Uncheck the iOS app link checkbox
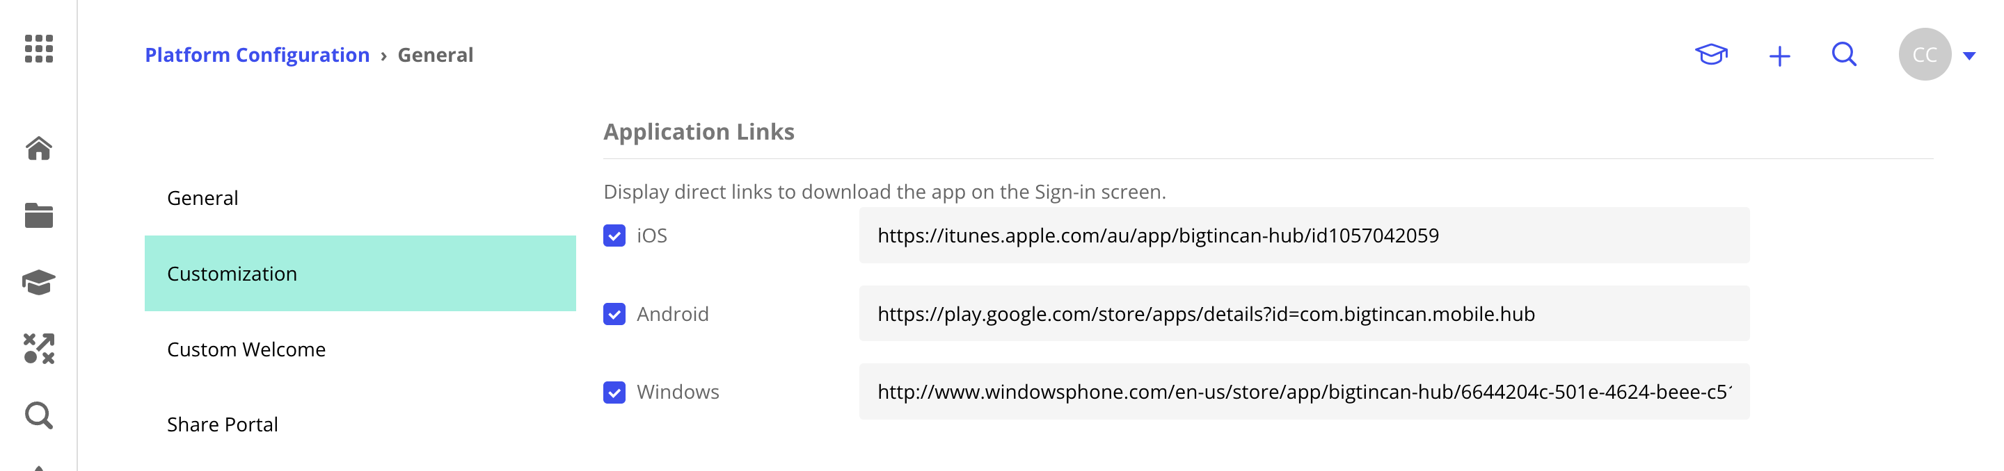 [x=614, y=235]
